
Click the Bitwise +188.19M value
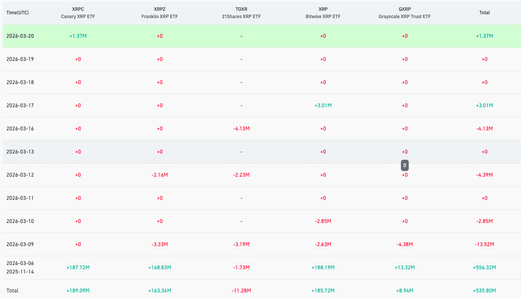[x=323, y=267]
